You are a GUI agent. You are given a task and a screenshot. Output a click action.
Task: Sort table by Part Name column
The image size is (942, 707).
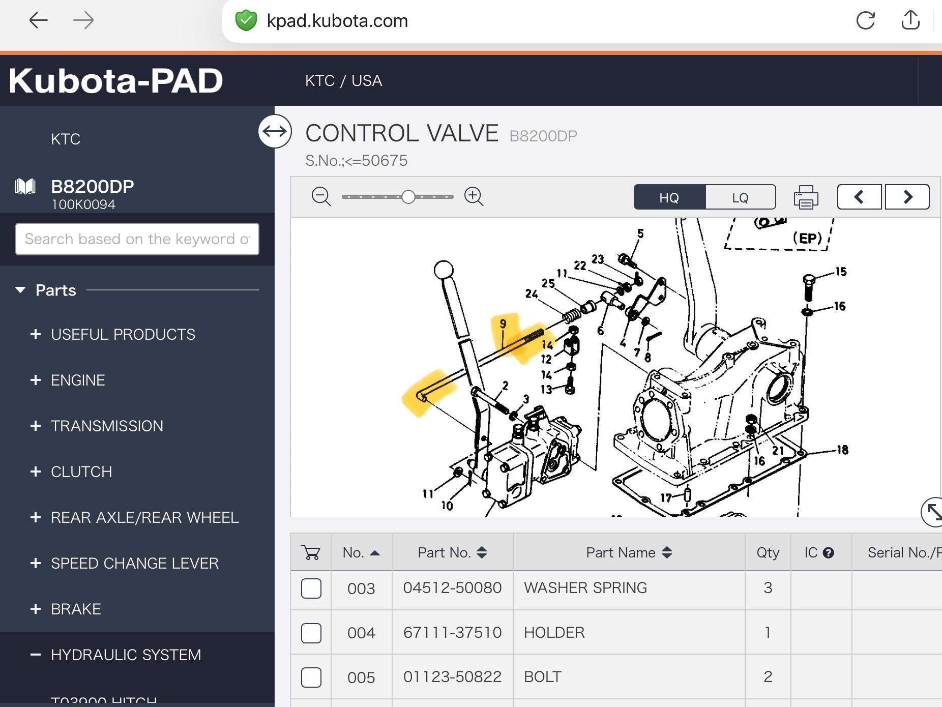(x=629, y=553)
